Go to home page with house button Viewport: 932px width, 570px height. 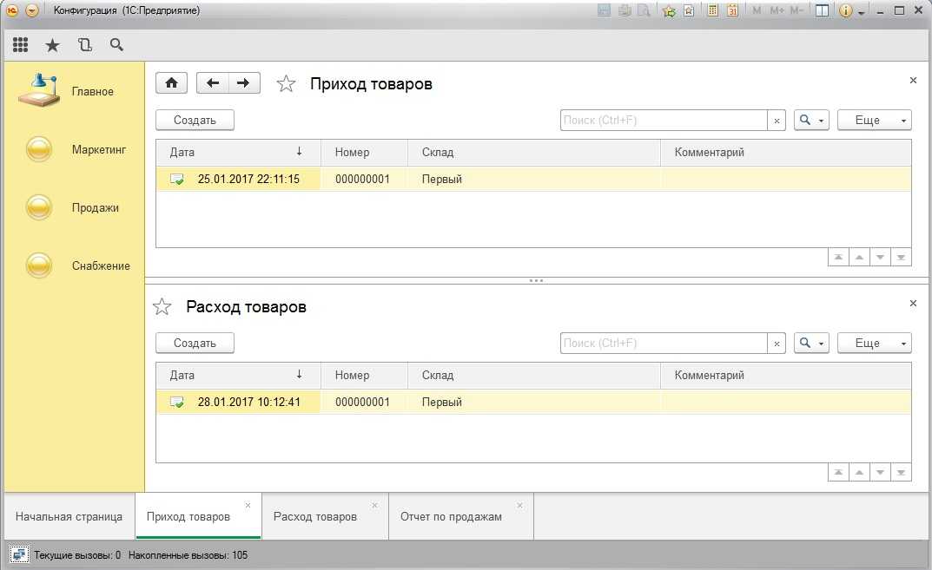(x=172, y=82)
